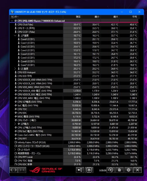The width and height of the screenshot is (147, 181).
Task: Maximize the HWiNFO sensor window
Action: (x=131, y=12)
